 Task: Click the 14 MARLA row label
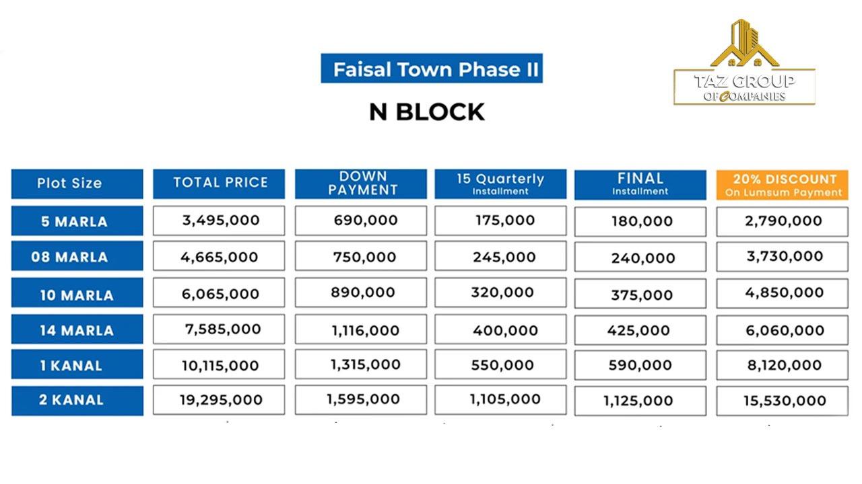(x=77, y=330)
